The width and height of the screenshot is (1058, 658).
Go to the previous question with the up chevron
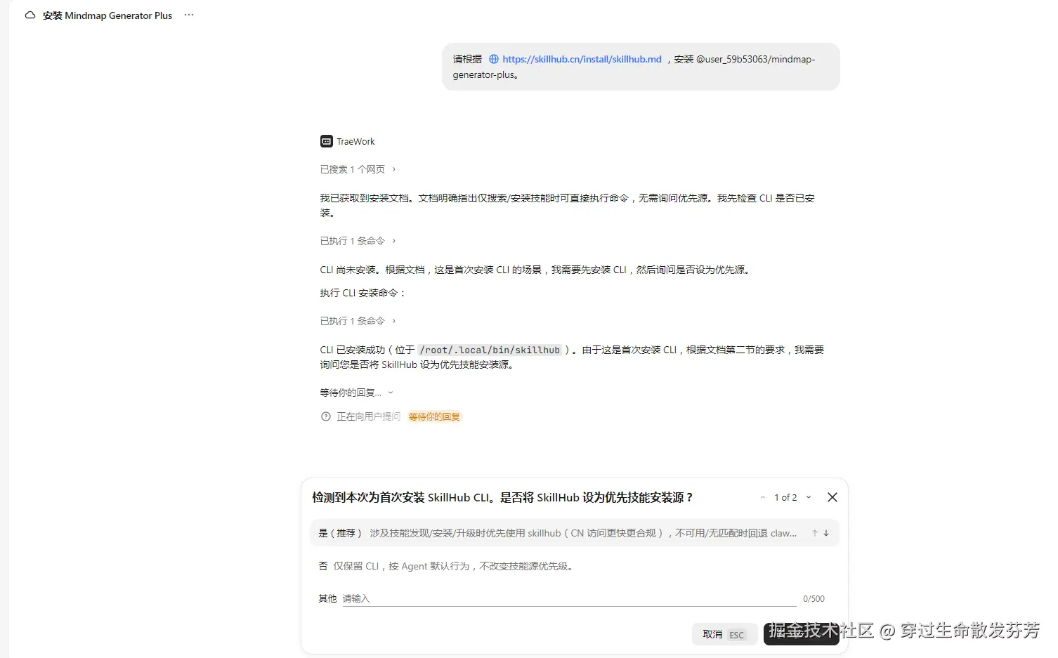pyautogui.click(x=763, y=498)
